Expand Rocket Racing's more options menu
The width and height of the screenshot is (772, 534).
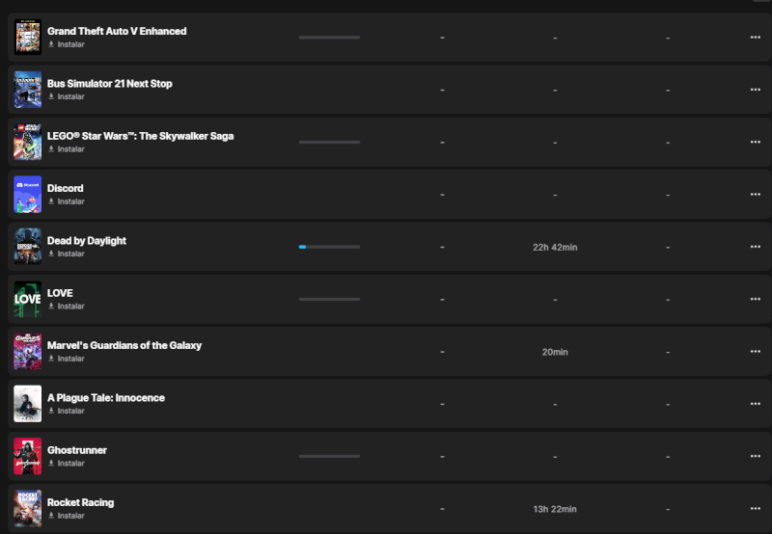(755, 509)
